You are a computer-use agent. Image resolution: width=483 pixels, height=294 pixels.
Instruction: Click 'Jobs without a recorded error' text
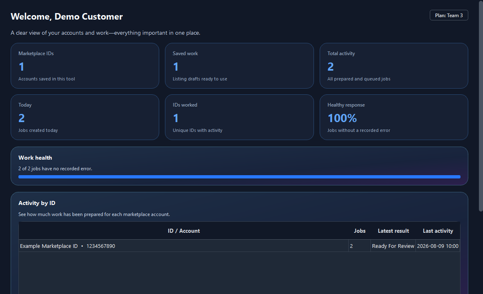click(359, 130)
